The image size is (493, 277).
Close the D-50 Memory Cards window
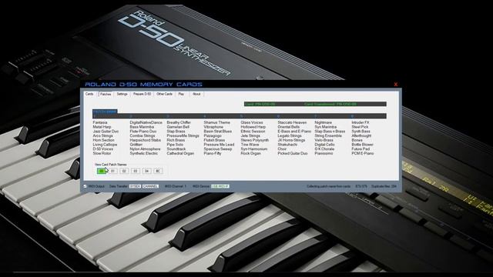[x=395, y=84]
